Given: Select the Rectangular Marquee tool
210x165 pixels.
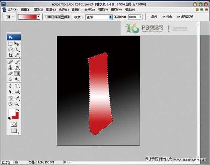Looking at the screenshot, I should [x=10, y=44].
